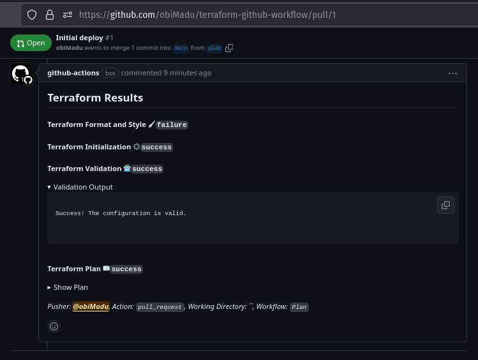Click the 'bot' label badge

pos(110,73)
